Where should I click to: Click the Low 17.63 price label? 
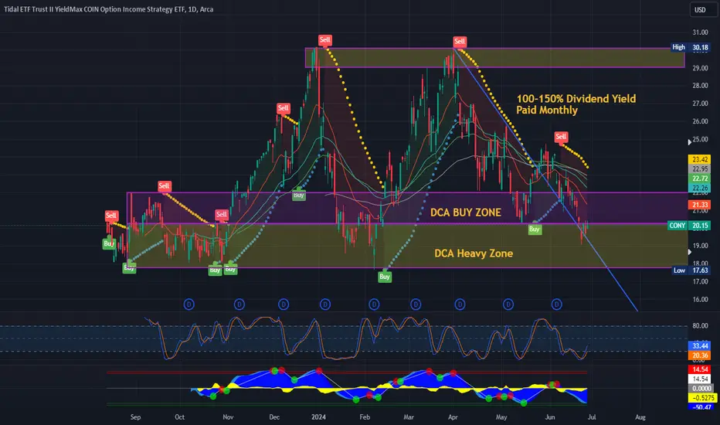[691, 270]
